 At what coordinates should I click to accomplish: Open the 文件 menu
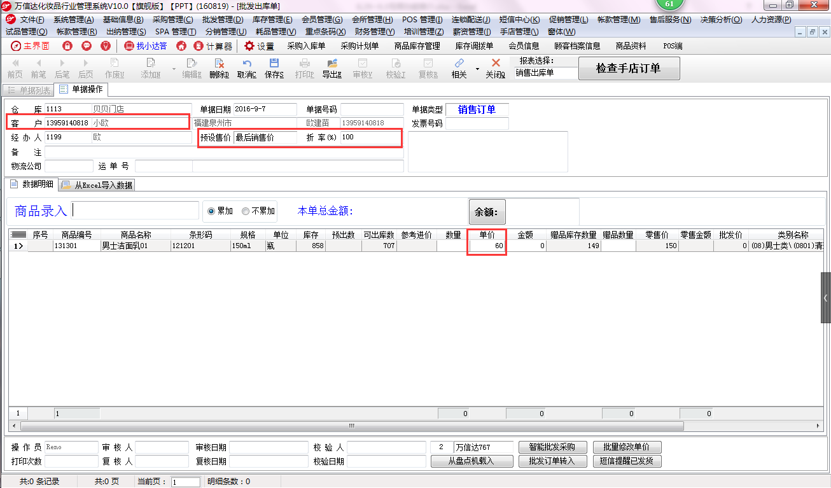32,20
